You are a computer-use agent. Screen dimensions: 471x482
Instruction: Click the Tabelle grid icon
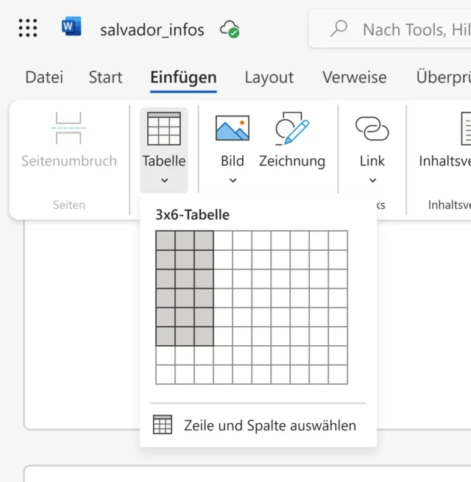coord(163,129)
